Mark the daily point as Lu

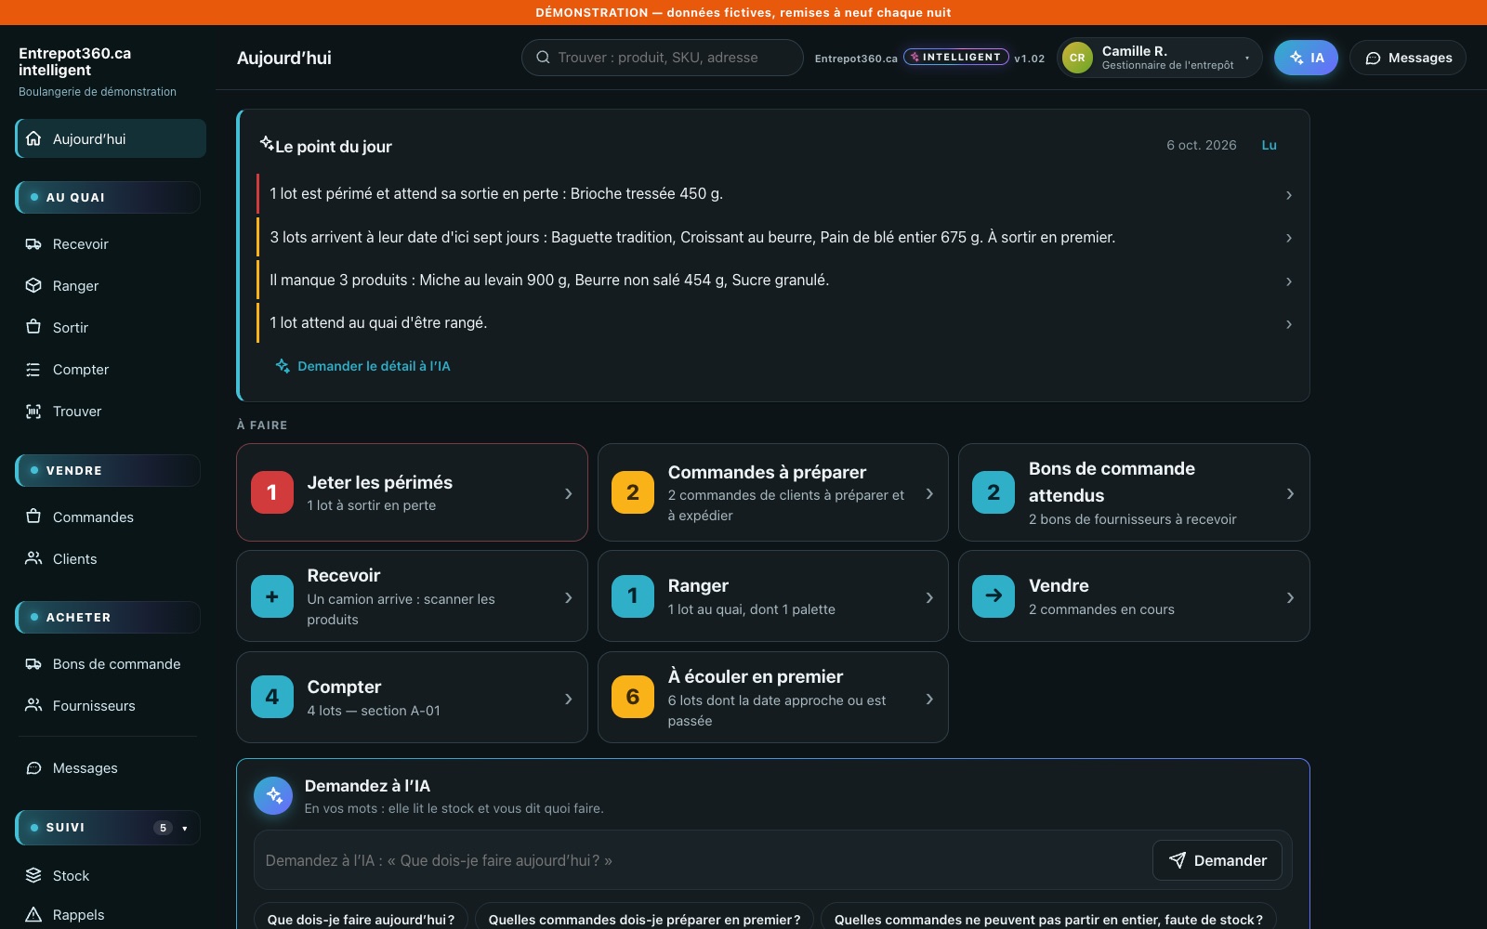1269,145
